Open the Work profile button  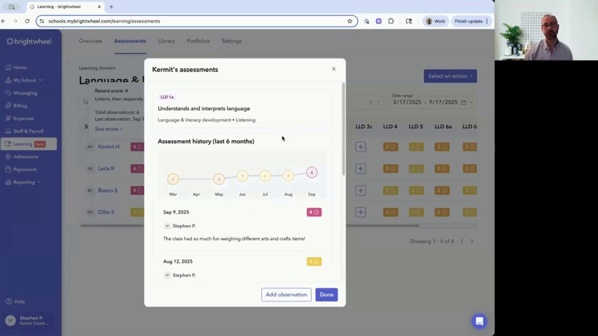[435, 21]
